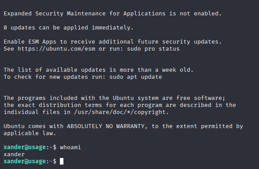Click the whoami command text
Screen dimensions: 259x169
point(70,147)
